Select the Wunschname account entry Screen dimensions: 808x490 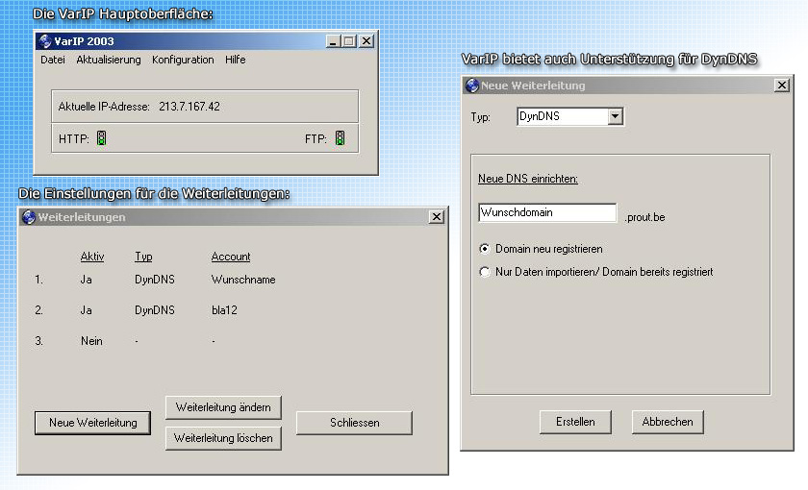coord(243,280)
